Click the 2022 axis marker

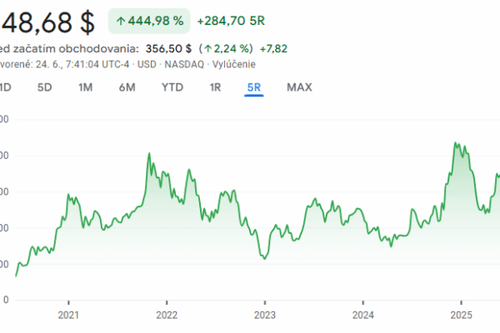click(167, 316)
